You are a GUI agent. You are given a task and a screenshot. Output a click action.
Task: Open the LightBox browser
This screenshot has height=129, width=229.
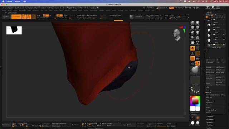click(6, 17)
